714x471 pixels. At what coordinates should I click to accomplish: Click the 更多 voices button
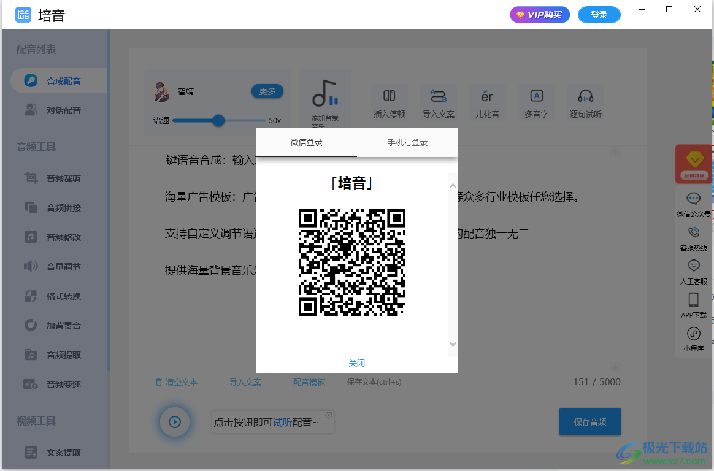[x=267, y=91]
